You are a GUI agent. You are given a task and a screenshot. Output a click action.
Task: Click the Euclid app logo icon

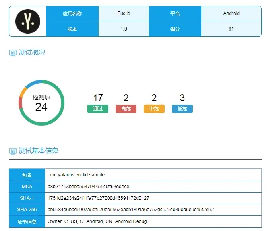(28, 21)
